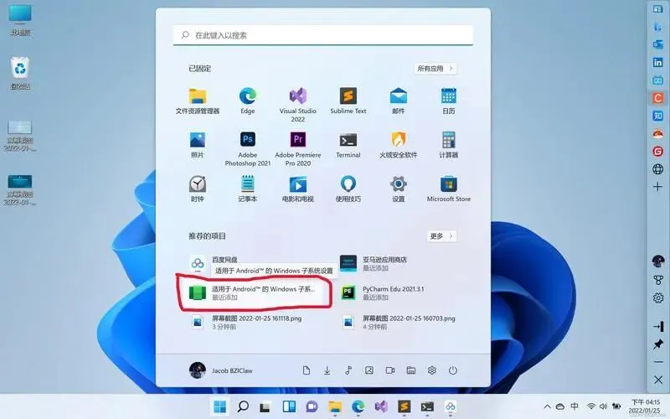Open 此电脑 desktop icon
The image size is (670, 419).
20,20
